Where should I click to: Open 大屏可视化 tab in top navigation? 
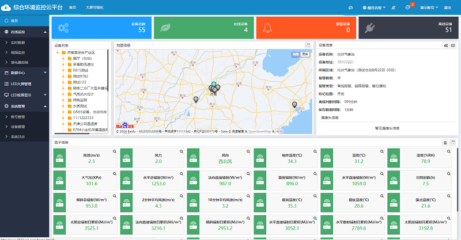click(x=95, y=7)
